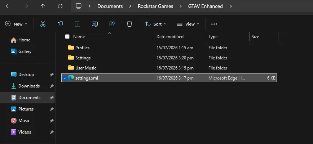313x144 pixels.
Task: Open Desktop in navigation pane
Action: (x=26, y=75)
